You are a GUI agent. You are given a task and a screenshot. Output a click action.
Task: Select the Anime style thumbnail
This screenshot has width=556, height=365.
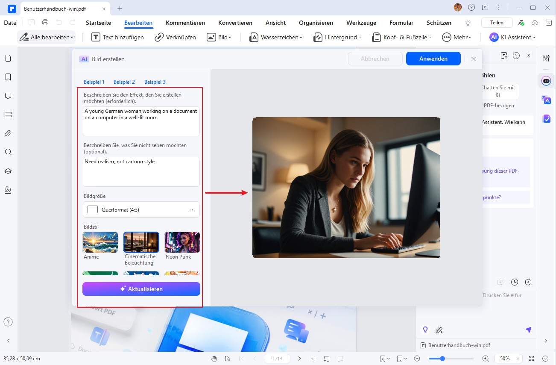[x=100, y=242]
